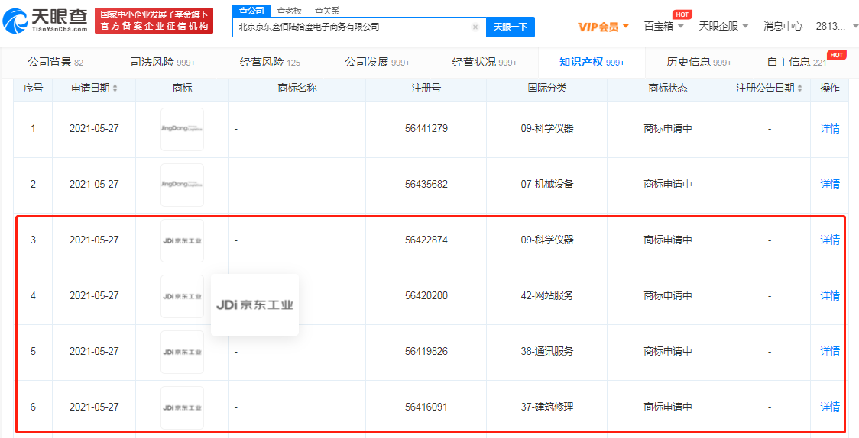Screen dimensions: 859x438
Task: Open the 经营风险 tab
Action: pyautogui.click(x=270, y=63)
